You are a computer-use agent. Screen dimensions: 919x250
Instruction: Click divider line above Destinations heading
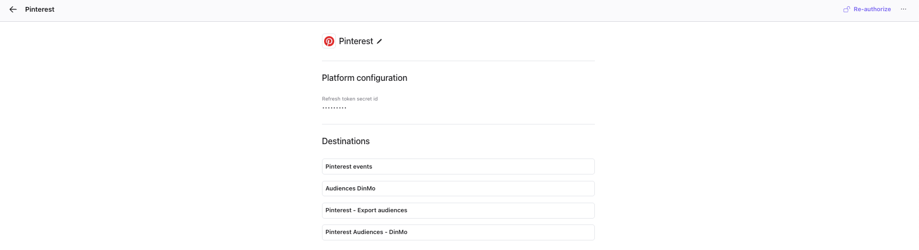pos(458,124)
